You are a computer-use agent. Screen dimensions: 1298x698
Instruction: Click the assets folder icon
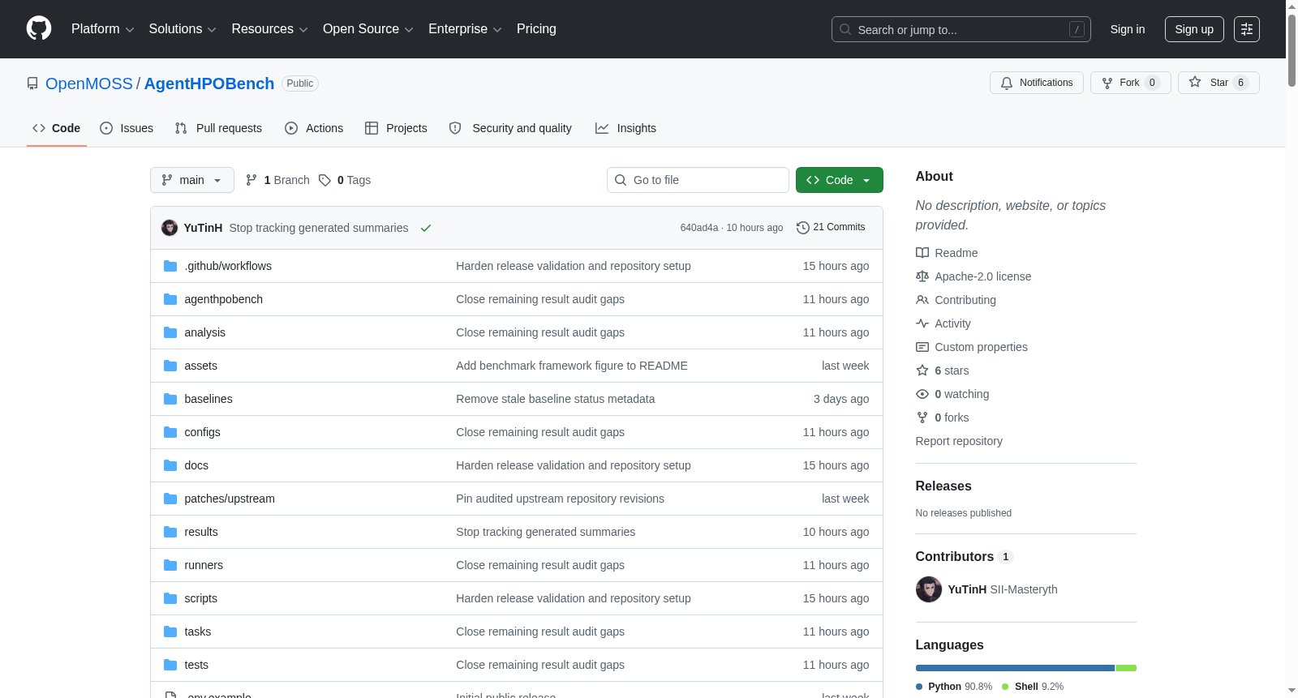[x=170, y=366]
